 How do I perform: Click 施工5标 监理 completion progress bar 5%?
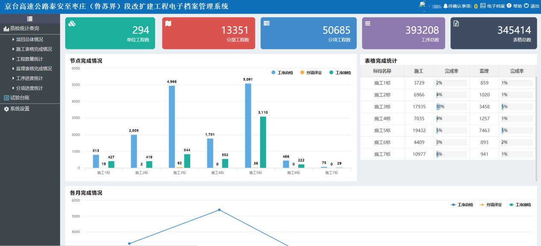517,130
